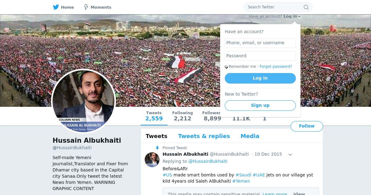
Task: Focus the Password field
Action: pyautogui.click(x=260, y=56)
